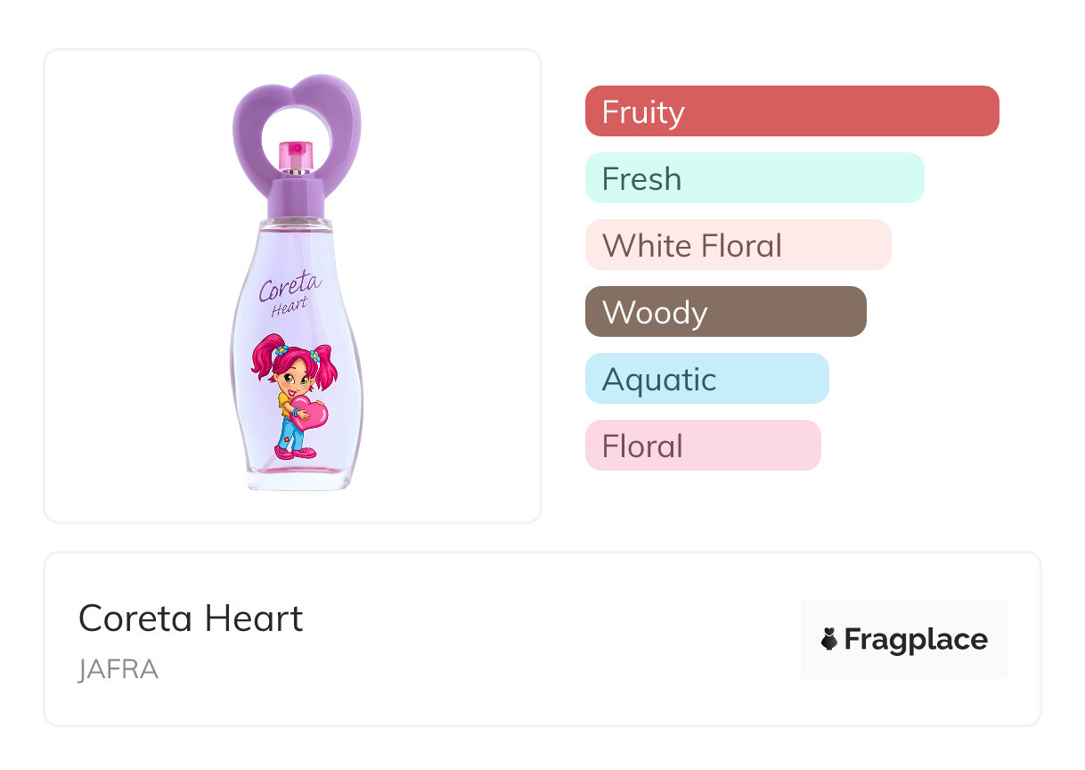Viewport: 1085px width, 770px height.
Task: Open the Coreta Heart title
Action: [191, 618]
